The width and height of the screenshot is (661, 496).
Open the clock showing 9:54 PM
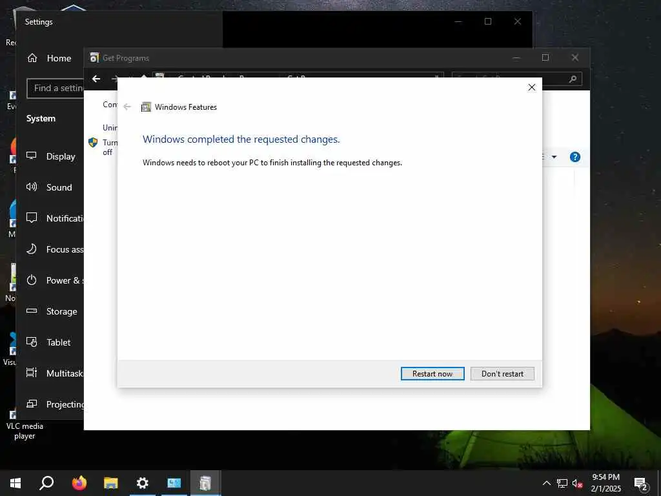[605, 483]
